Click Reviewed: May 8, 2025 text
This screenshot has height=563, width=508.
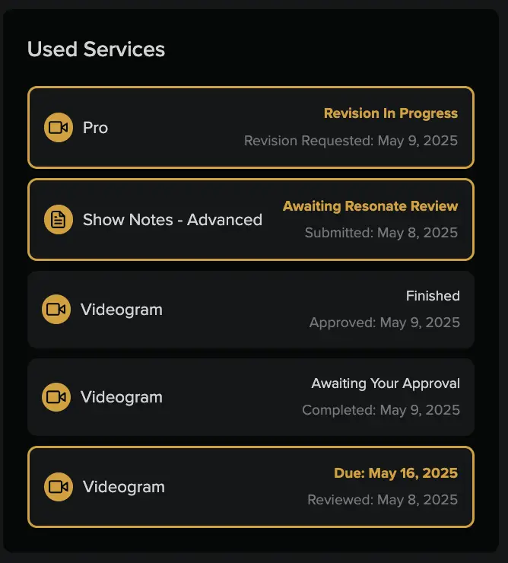coord(383,500)
